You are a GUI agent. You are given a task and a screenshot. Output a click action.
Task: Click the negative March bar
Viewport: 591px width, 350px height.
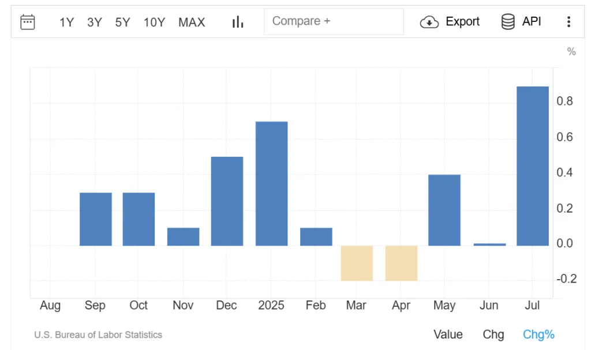click(356, 262)
